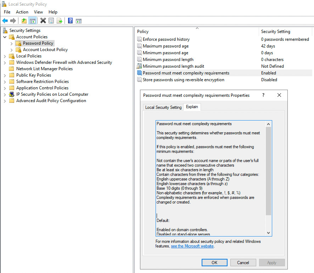Select the Up one level icon
The width and height of the screenshot is (314, 273).
[x=23, y=21]
